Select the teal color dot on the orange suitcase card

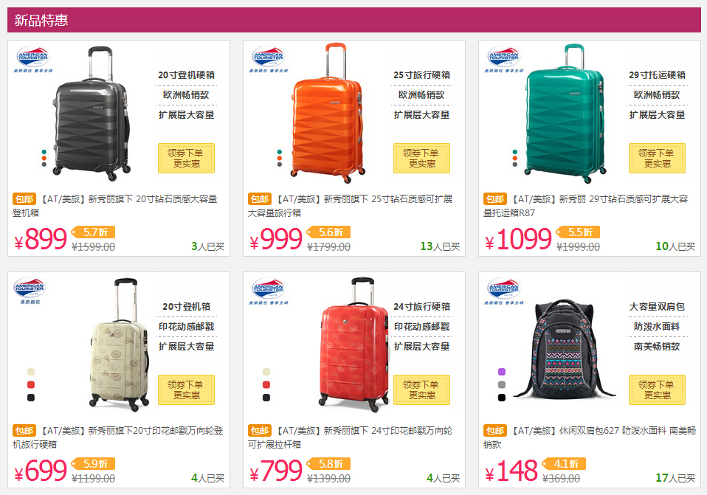click(x=280, y=152)
